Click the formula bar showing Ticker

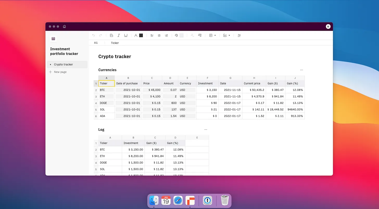[x=115, y=43]
